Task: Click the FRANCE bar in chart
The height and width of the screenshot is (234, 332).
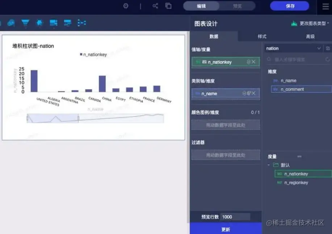Action: (x=143, y=89)
